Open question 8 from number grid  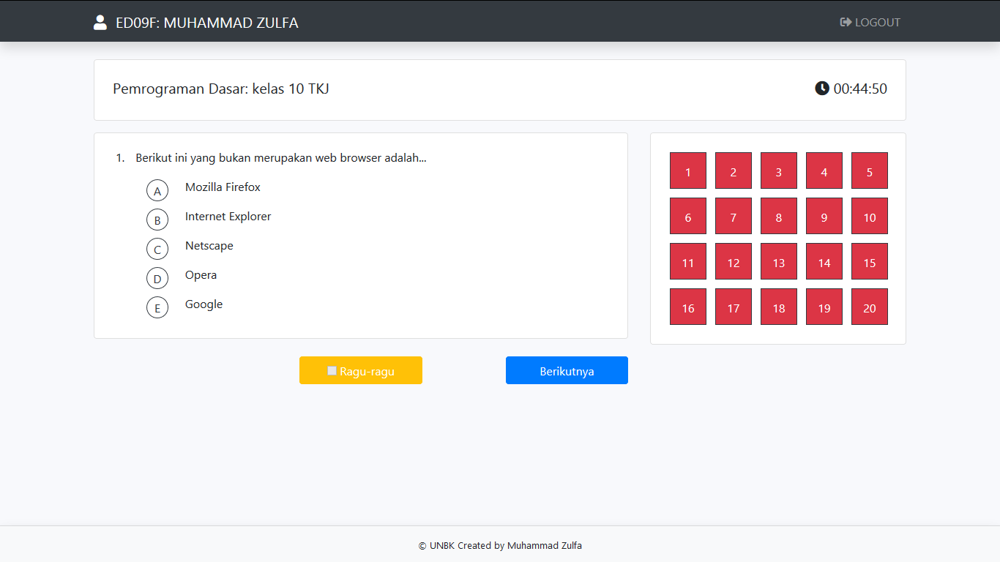tap(779, 216)
